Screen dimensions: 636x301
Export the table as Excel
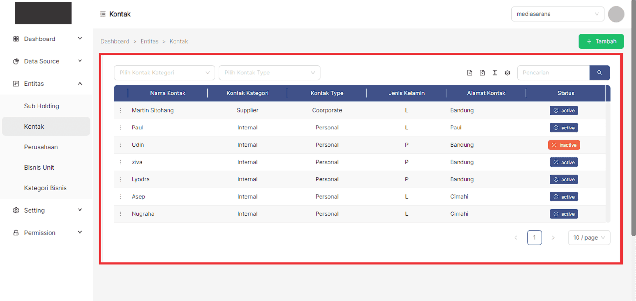tap(482, 73)
